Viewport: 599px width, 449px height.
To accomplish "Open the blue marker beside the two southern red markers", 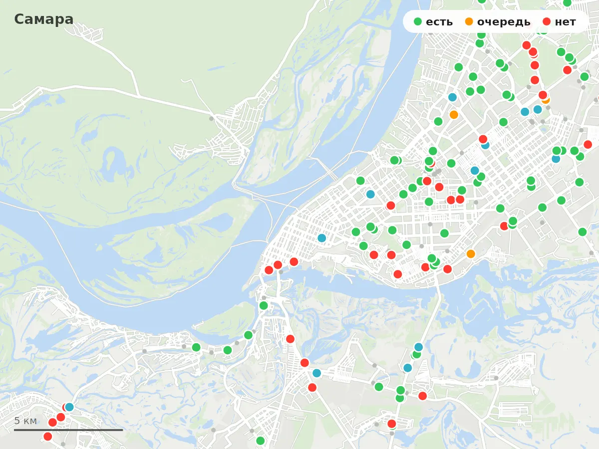I will point(317,373).
